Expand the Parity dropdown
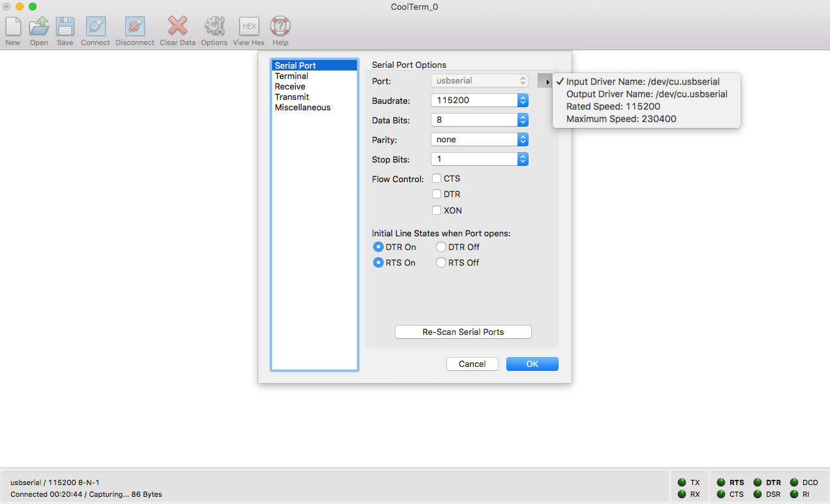 click(x=480, y=140)
